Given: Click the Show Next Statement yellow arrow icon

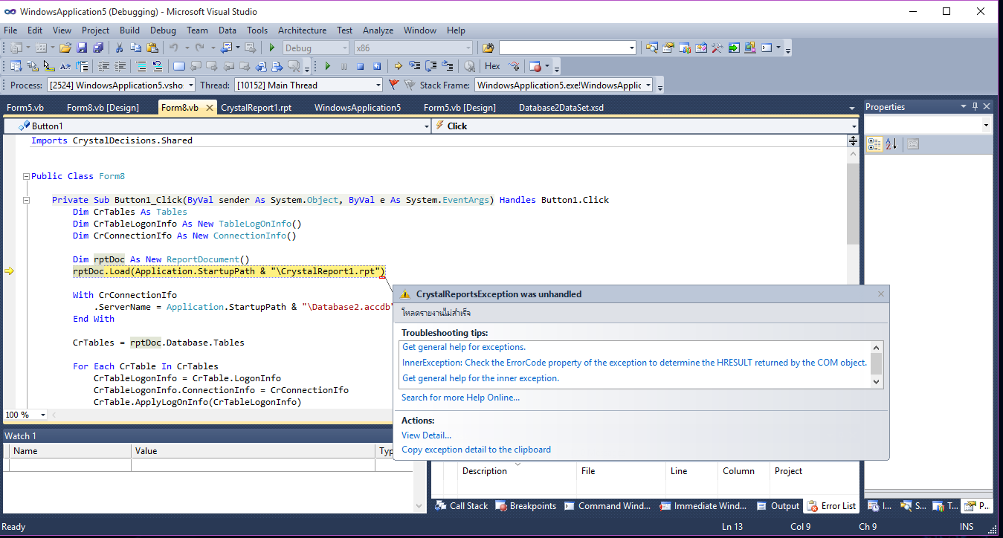Looking at the screenshot, I should tap(398, 66).
